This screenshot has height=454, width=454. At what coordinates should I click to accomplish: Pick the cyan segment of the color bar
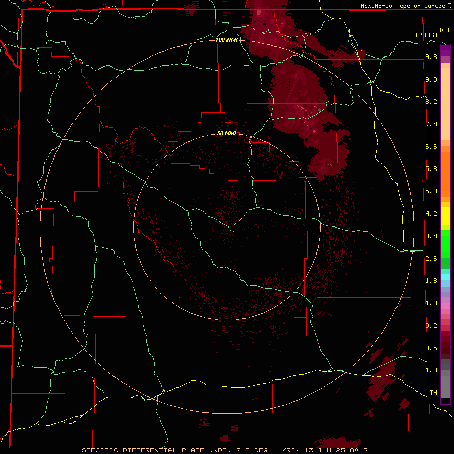point(445,277)
